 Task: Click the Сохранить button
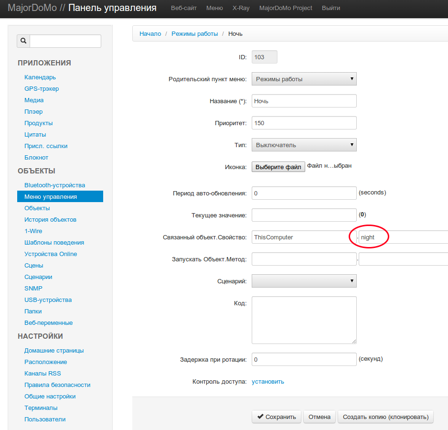(x=277, y=417)
